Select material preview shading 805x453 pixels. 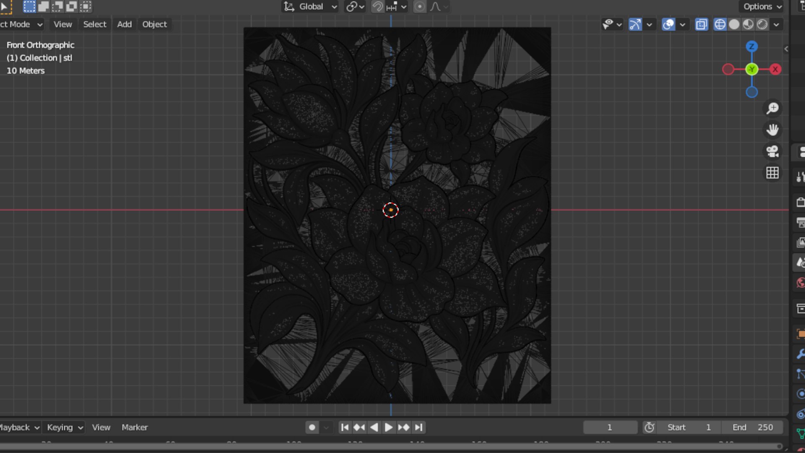coord(748,24)
